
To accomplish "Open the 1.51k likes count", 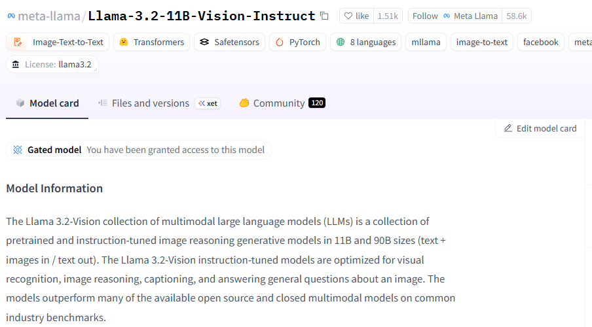I will (x=388, y=16).
